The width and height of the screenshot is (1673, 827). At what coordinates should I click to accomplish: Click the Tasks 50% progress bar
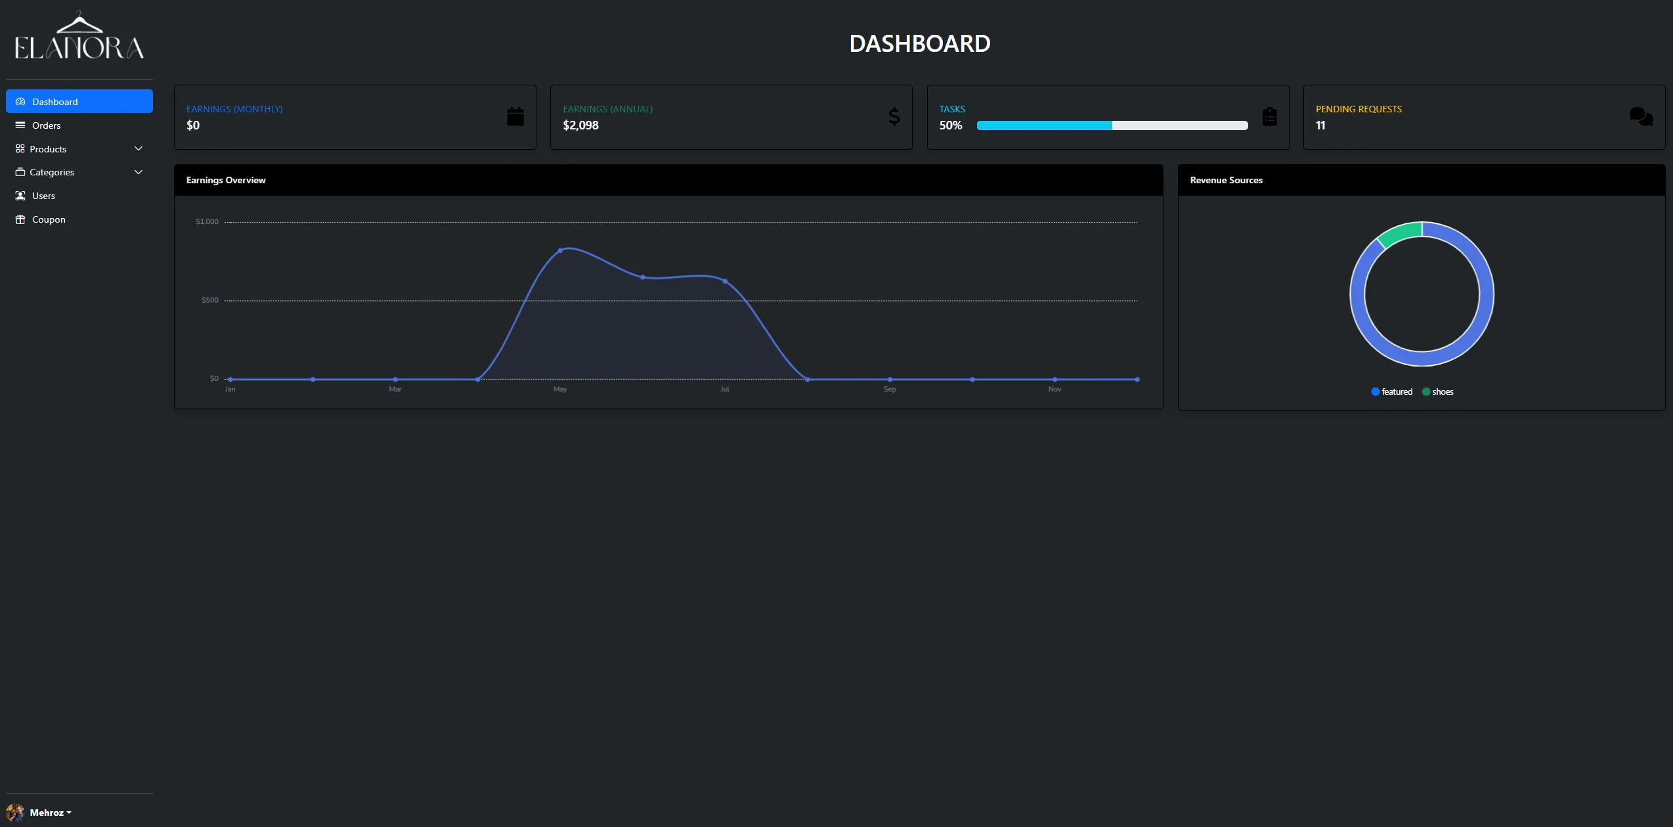click(x=1112, y=125)
